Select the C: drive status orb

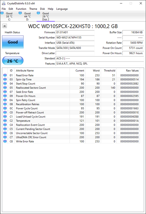tap(2, 13)
